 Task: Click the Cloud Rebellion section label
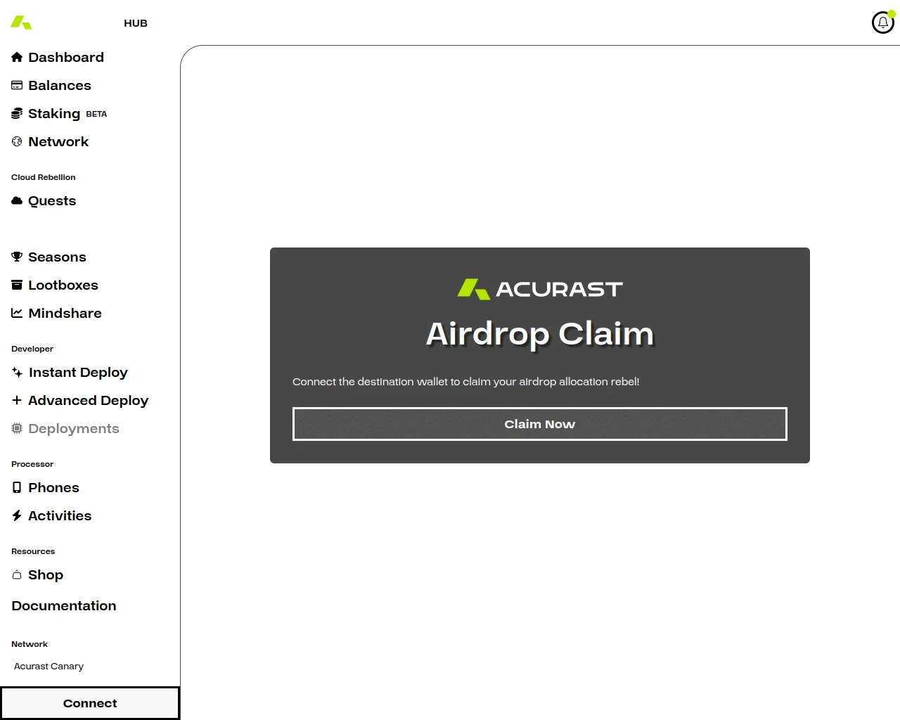(44, 177)
